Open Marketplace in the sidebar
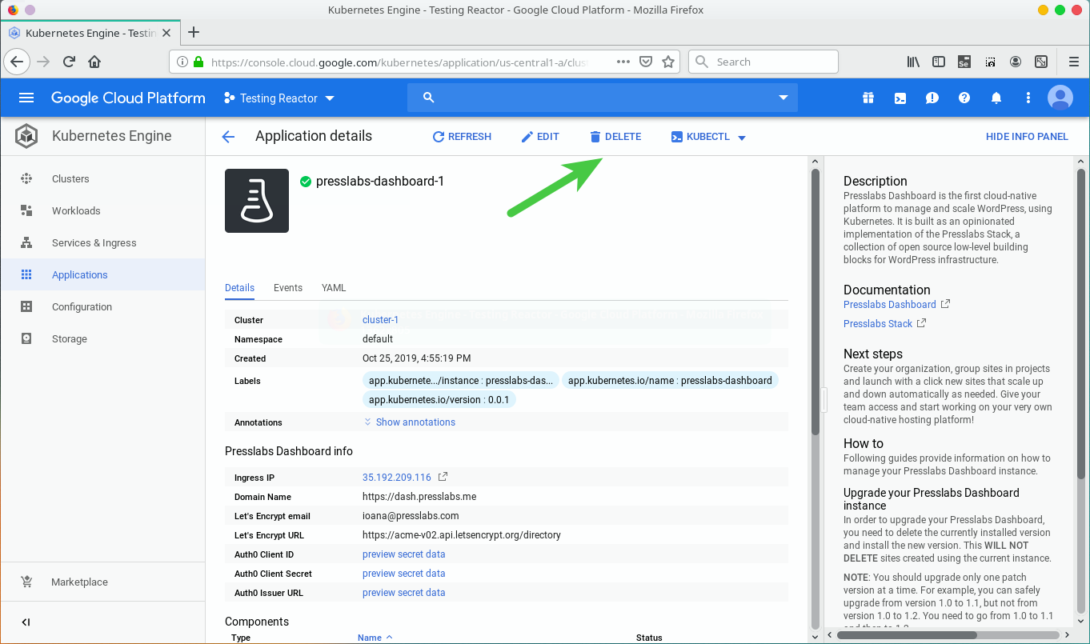 coord(102,582)
